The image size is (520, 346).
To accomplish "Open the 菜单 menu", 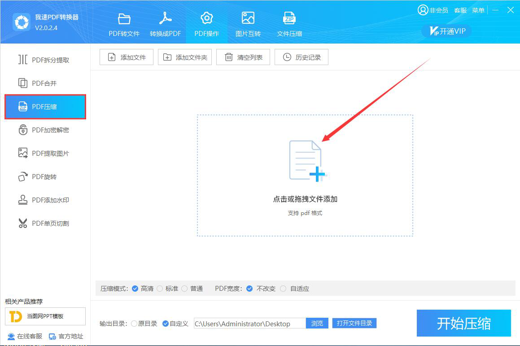I will pos(478,10).
